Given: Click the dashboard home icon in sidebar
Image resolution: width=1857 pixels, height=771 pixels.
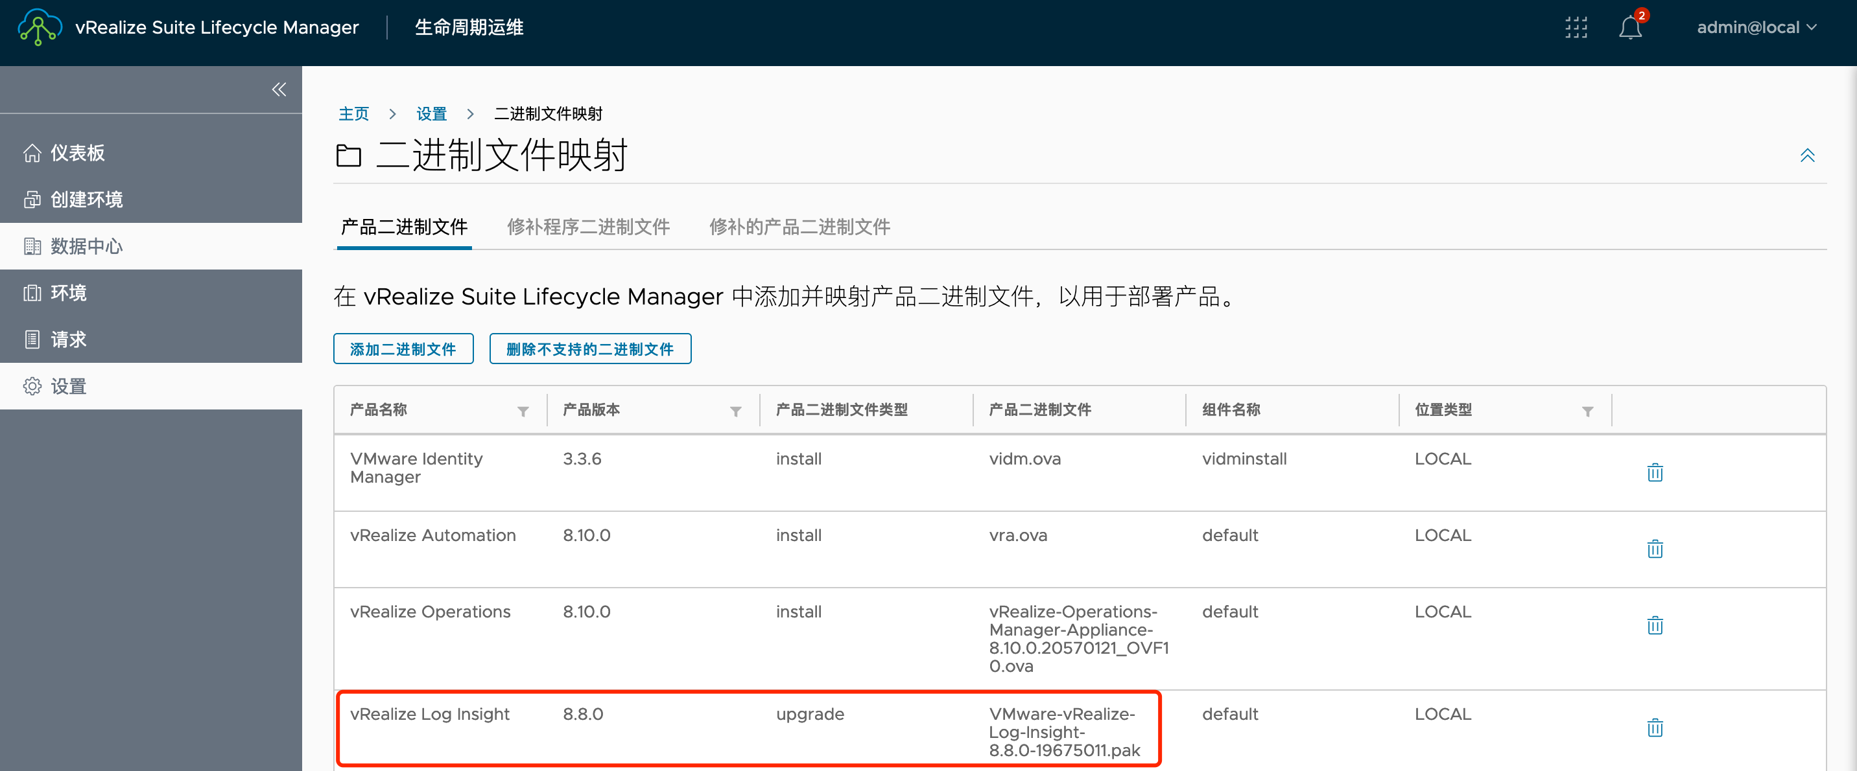Looking at the screenshot, I should pos(32,153).
